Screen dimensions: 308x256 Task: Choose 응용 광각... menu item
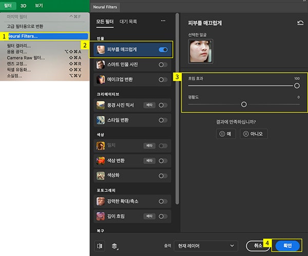(x=44, y=52)
